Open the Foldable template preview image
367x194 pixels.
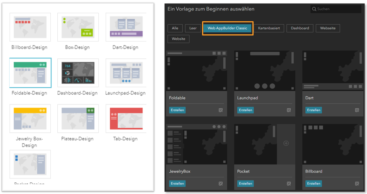point(197,71)
